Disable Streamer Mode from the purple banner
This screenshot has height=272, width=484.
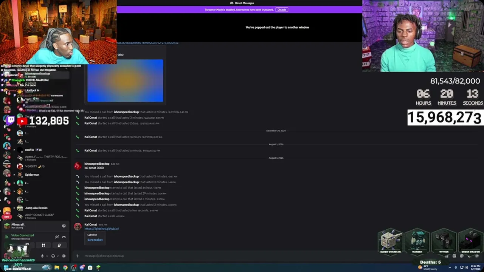(x=282, y=9)
